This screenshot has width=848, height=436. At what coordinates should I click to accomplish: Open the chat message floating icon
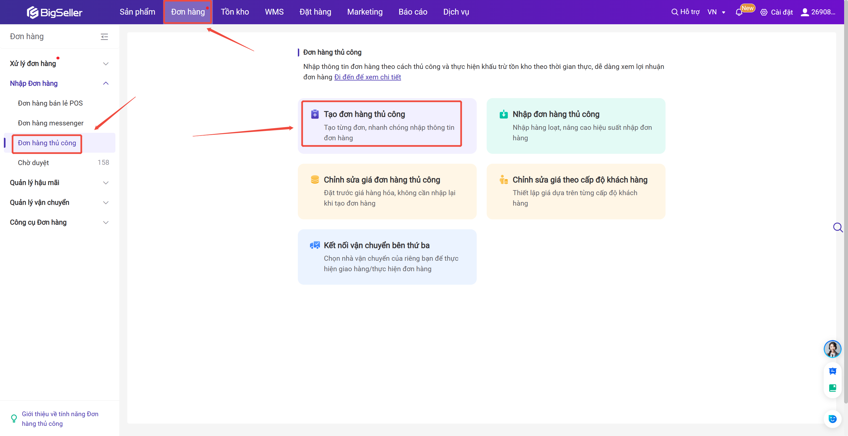tap(832, 371)
